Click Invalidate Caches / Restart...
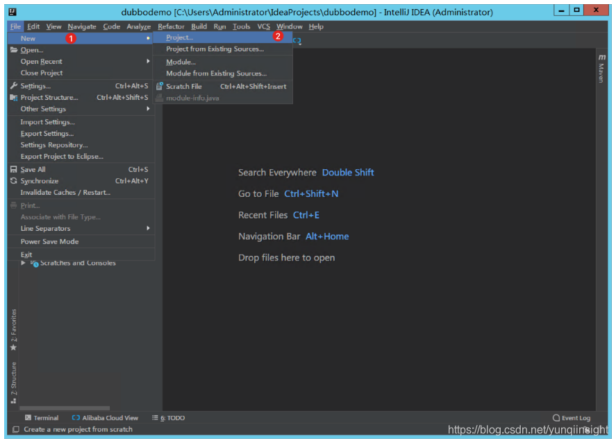Screen dimensions: 616x443 (81, 193)
